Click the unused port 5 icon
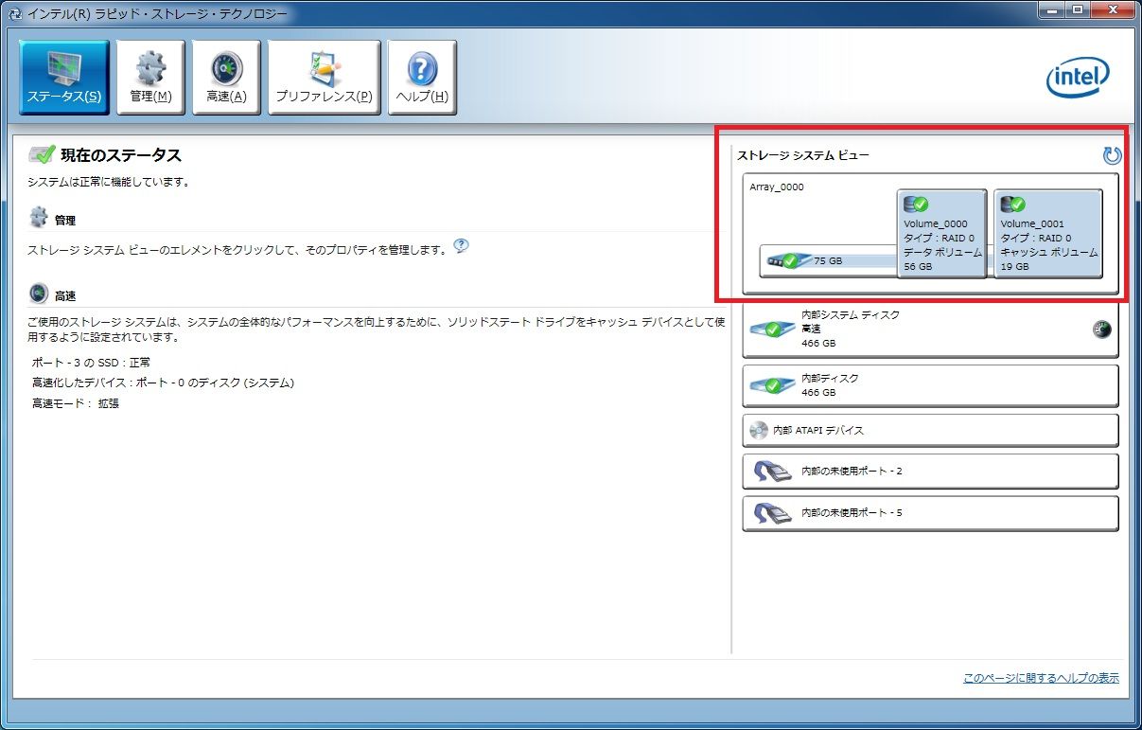 771,512
